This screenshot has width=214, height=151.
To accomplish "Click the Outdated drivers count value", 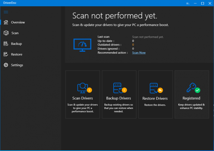I will 133,45.
